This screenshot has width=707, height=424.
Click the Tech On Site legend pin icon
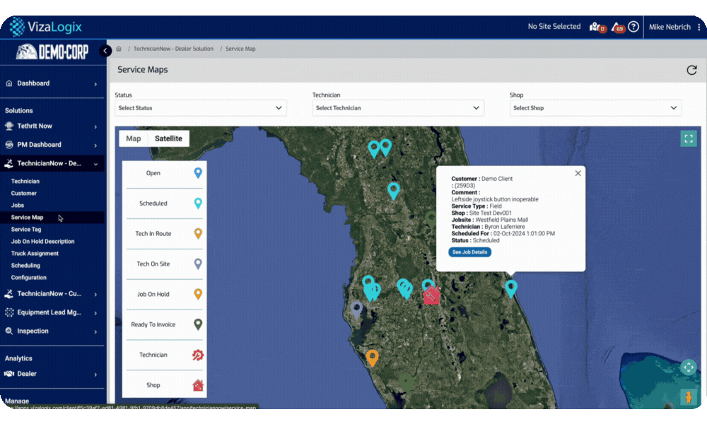(198, 264)
